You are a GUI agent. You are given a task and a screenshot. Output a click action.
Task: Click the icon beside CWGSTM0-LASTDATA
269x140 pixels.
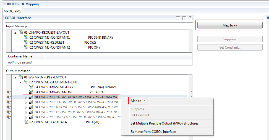point(26,122)
